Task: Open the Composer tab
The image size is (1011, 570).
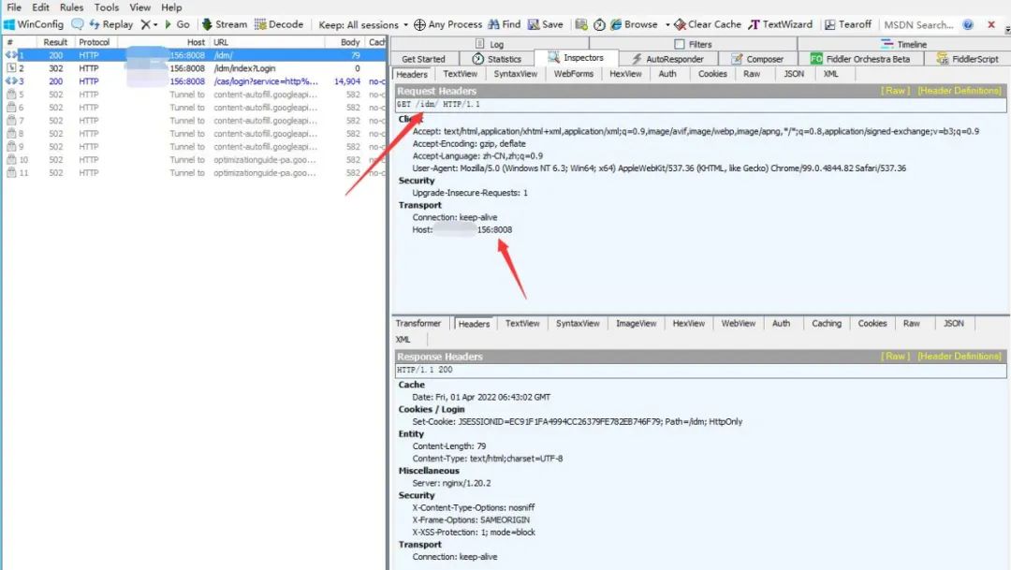Action: (x=757, y=59)
